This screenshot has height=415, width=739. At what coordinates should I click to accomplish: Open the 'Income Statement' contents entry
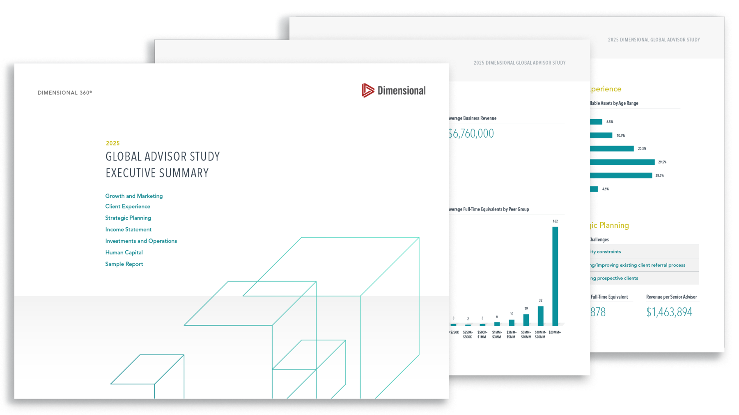click(x=129, y=229)
